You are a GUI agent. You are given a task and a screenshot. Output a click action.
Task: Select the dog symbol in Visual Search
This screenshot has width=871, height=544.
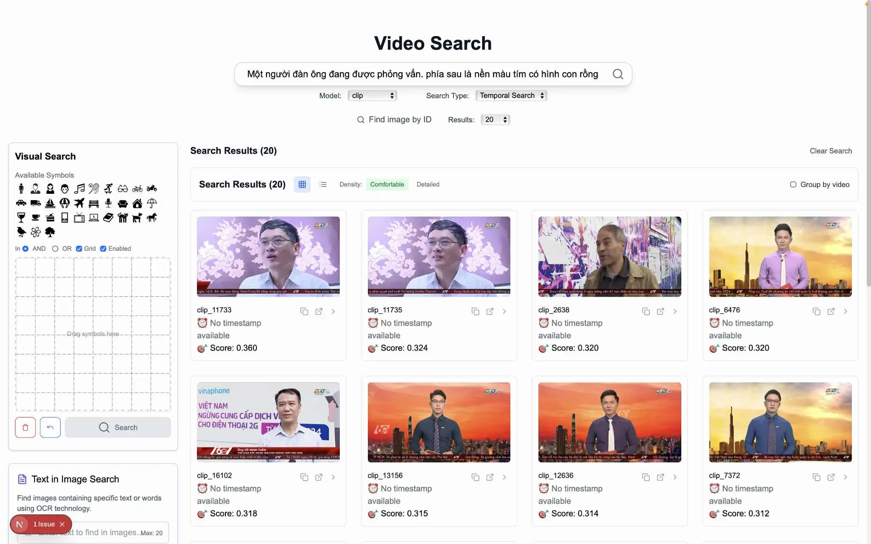coord(137,218)
